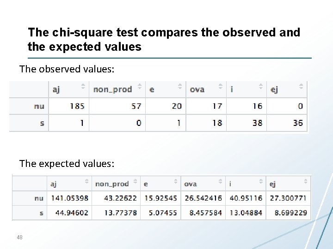Image resolution: width=333 pixels, height=249 pixels.
Task: Select observed value 57 cell
Action: click(117, 106)
